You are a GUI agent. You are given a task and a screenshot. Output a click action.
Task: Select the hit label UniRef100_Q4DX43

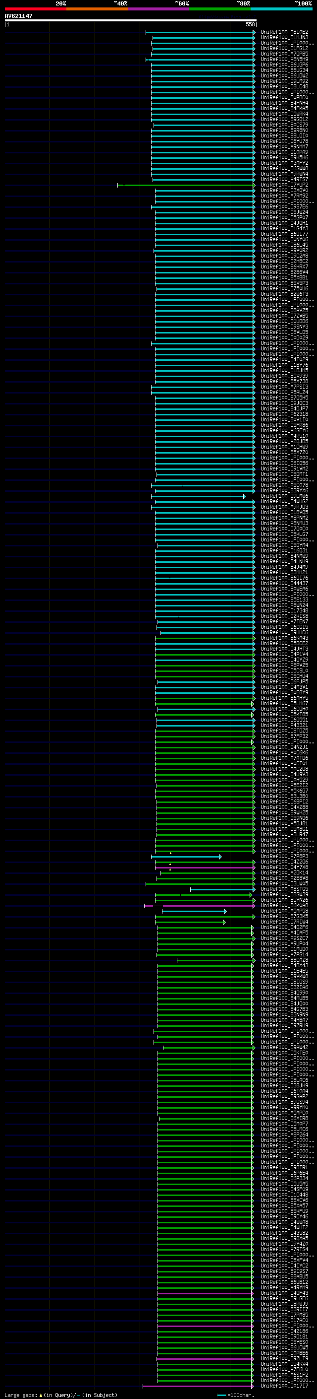coord(284,966)
